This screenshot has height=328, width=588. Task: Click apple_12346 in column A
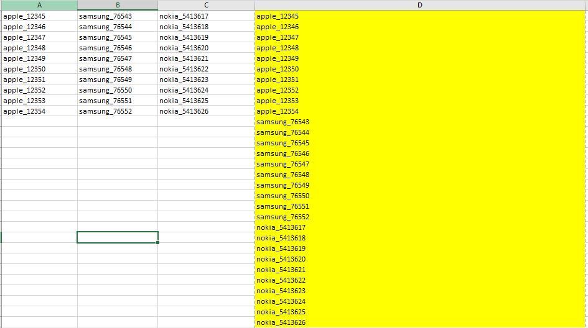pyautogui.click(x=39, y=27)
